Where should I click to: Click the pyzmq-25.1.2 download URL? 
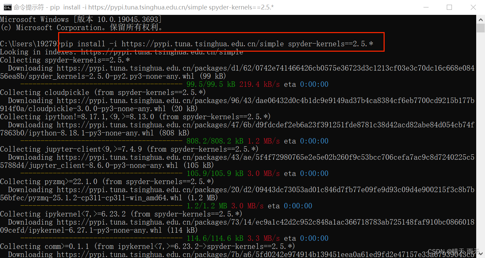(237, 189)
